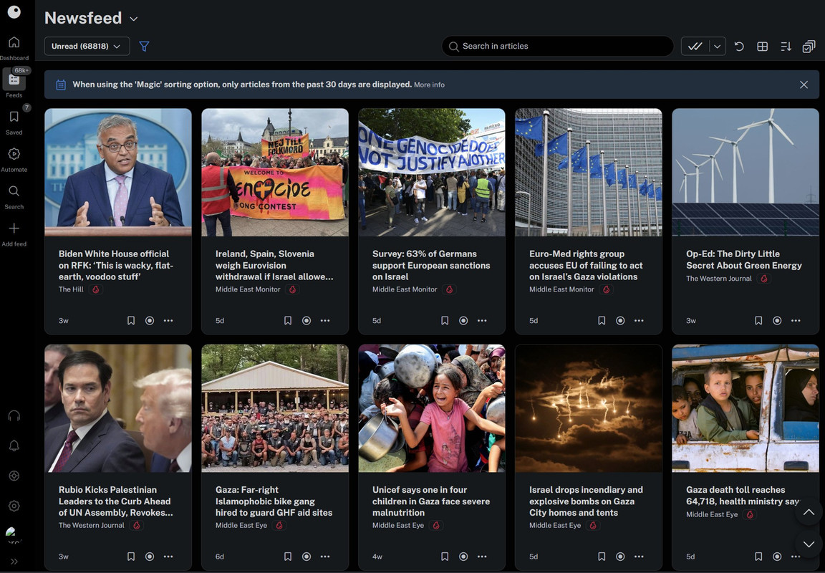Dismiss the Magic sorting info banner

(804, 85)
